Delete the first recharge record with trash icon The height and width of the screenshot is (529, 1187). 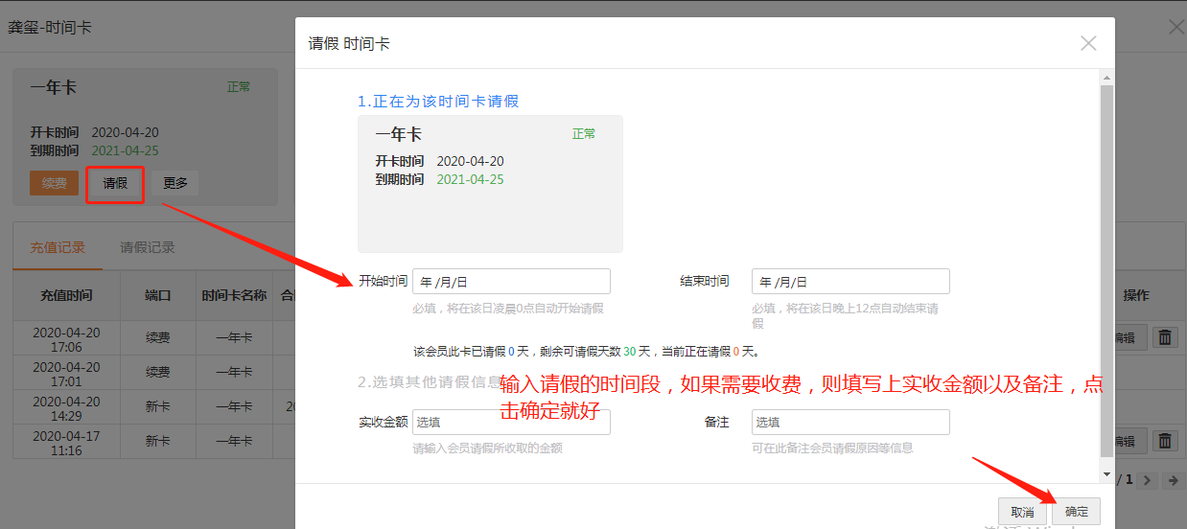[1164, 337]
